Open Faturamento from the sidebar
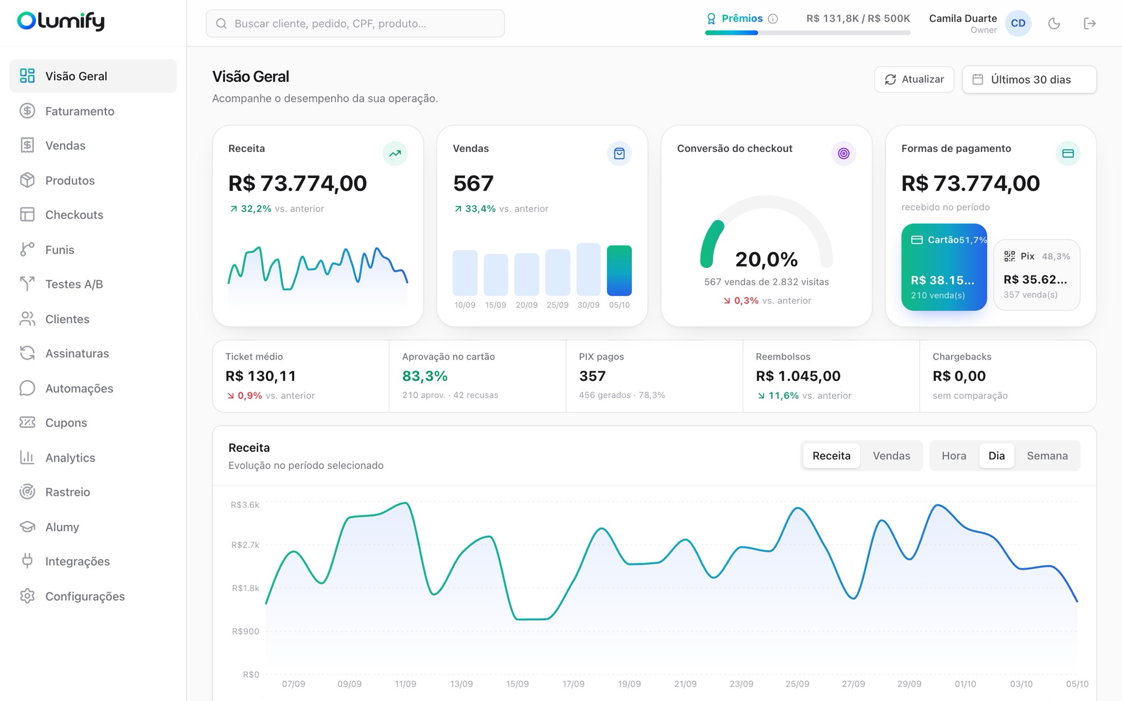The image size is (1122, 701). click(x=93, y=111)
